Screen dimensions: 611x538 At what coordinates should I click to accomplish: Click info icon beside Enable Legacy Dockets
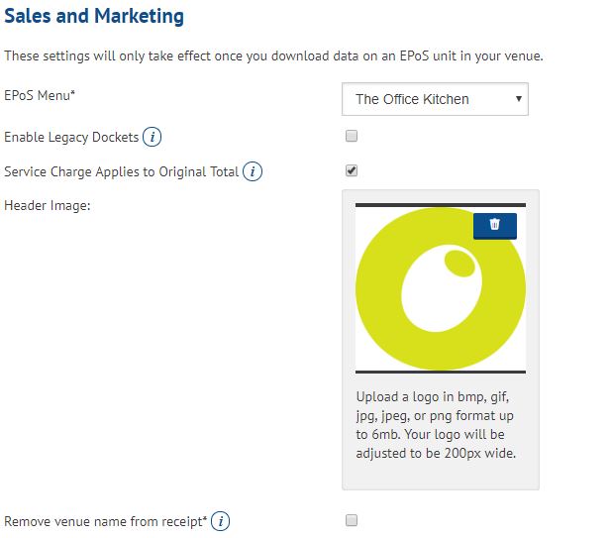153,137
